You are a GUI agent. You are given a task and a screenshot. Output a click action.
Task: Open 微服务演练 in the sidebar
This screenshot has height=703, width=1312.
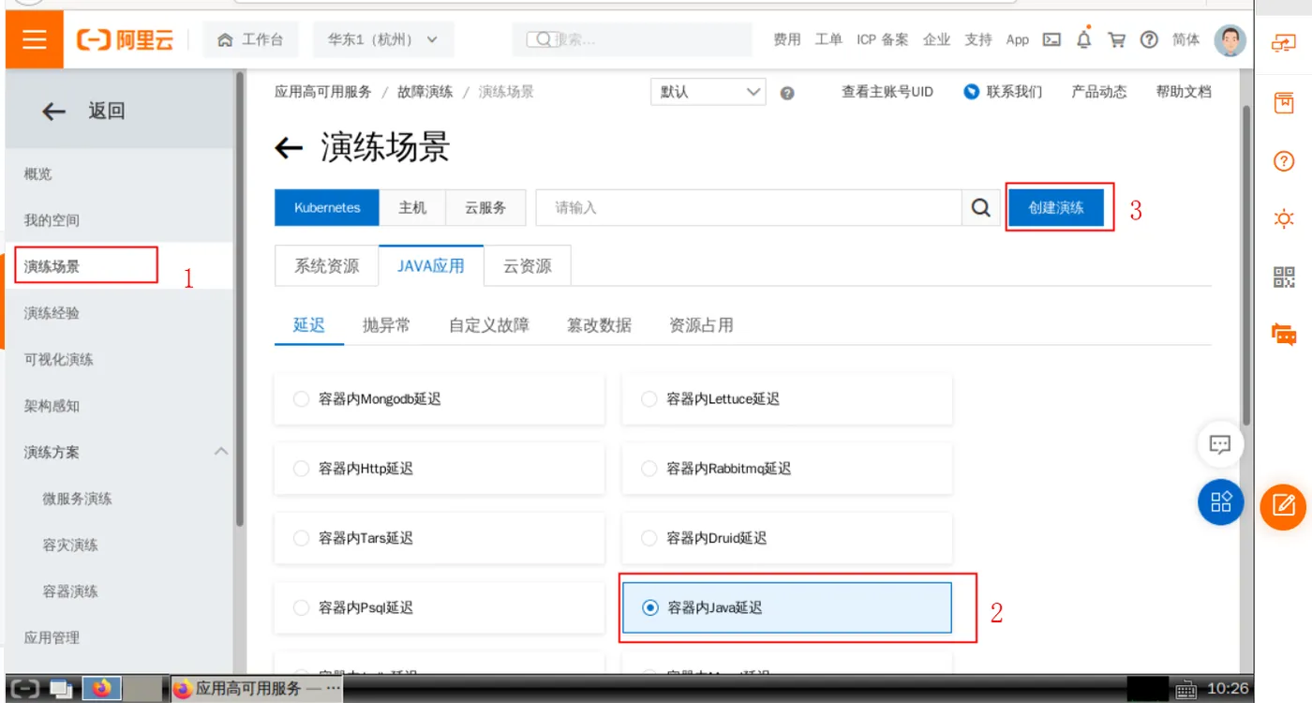click(77, 499)
